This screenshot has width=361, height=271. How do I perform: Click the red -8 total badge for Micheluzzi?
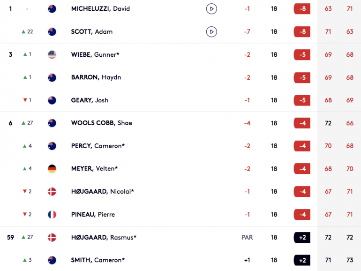tap(302, 9)
